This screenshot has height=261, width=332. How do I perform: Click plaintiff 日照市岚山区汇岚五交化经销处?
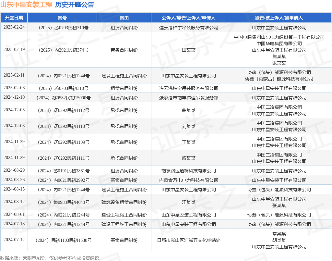pyautogui.click(x=188, y=241)
